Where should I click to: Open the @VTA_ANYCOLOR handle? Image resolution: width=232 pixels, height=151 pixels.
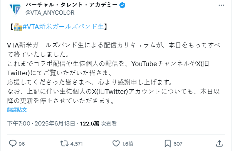pyautogui.click(x=50, y=13)
